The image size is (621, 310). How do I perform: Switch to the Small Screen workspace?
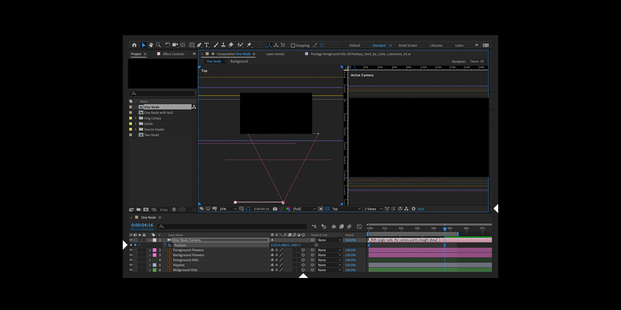tap(407, 45)
